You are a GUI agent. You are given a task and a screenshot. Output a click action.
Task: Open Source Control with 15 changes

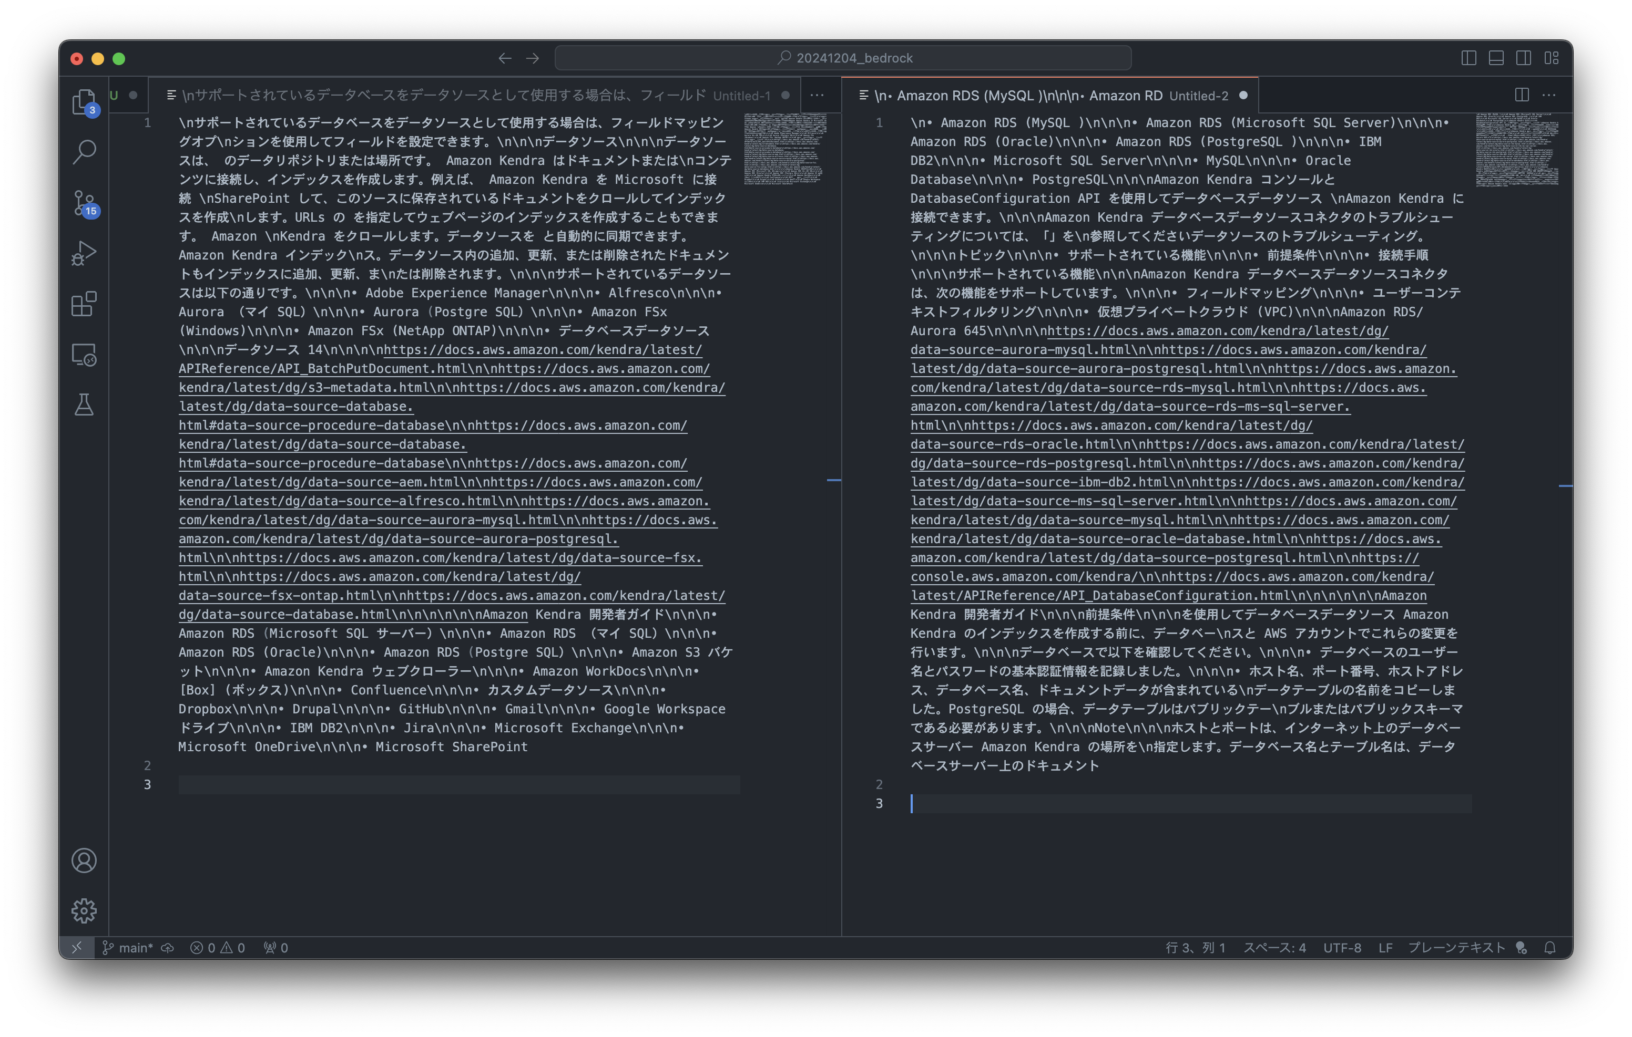(84, 203)
